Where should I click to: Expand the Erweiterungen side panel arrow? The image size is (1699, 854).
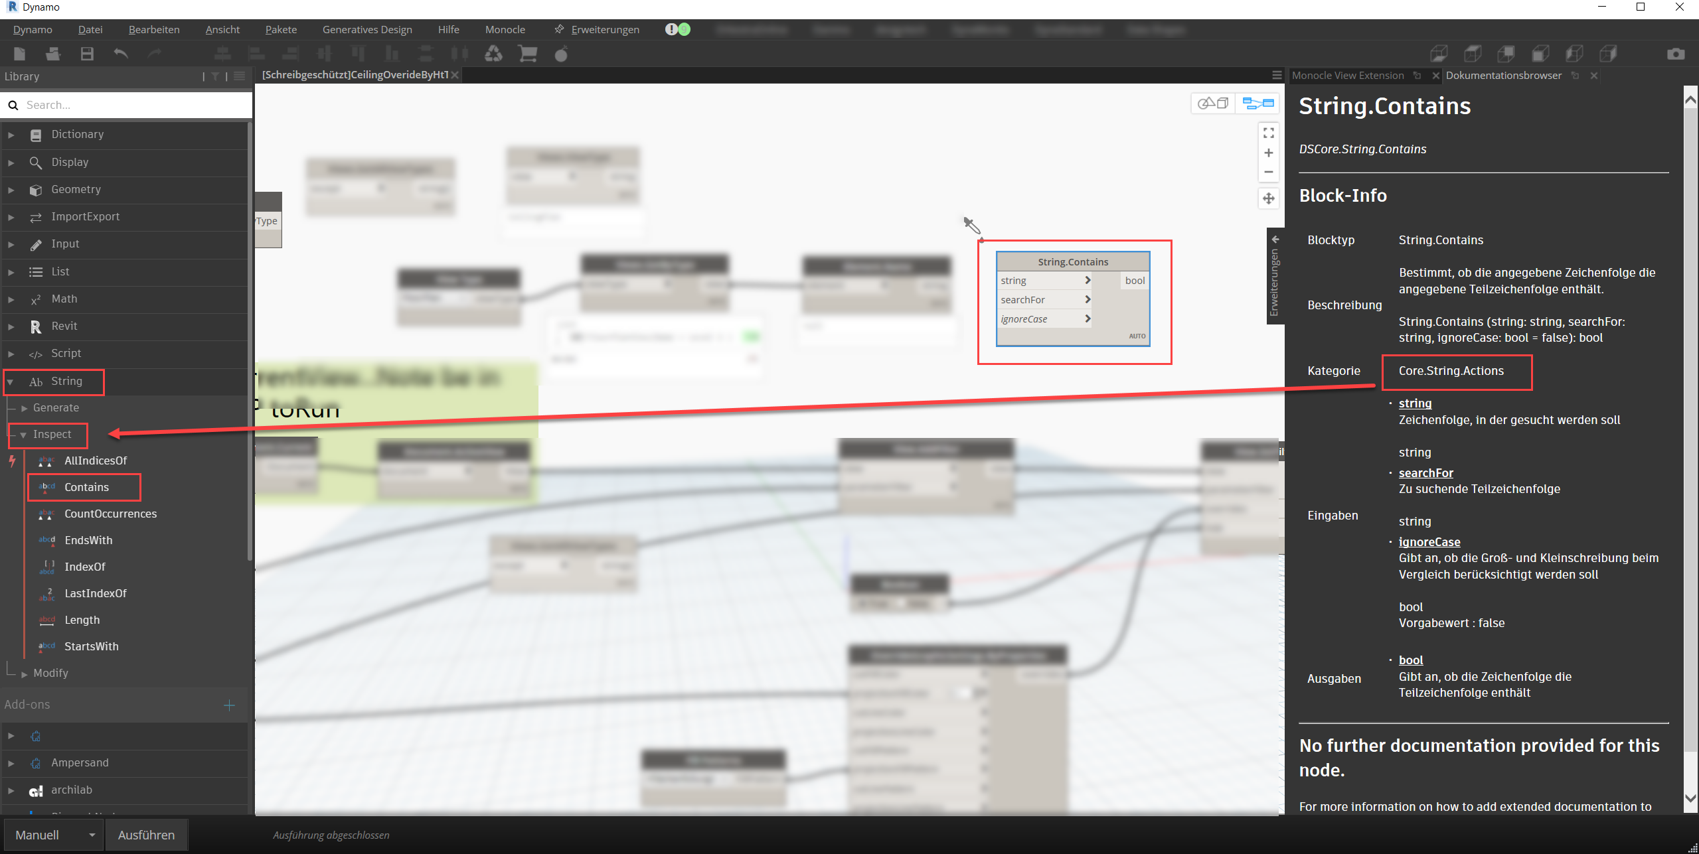pyautogui.click(x=1275, y=240)
